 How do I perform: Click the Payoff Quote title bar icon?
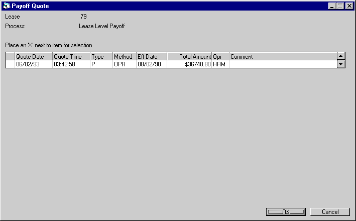[x=7, y=6]
